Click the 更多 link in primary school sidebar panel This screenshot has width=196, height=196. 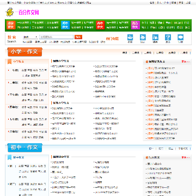point(186,62)
